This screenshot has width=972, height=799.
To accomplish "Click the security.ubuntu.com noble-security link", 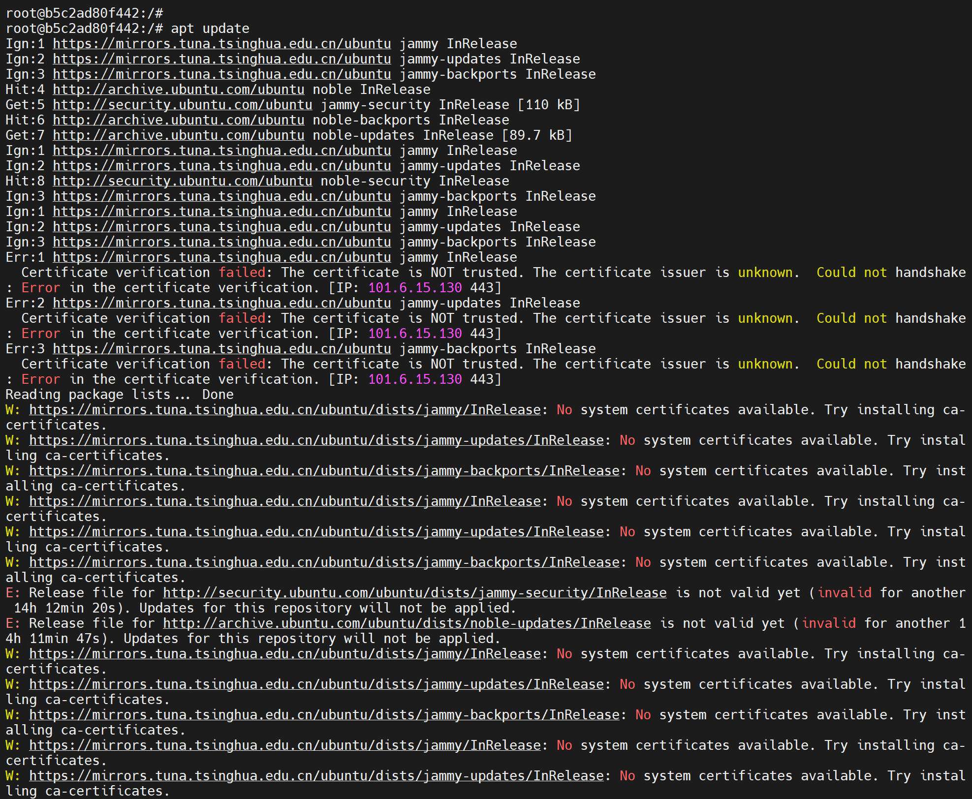I will pos(182,181).
